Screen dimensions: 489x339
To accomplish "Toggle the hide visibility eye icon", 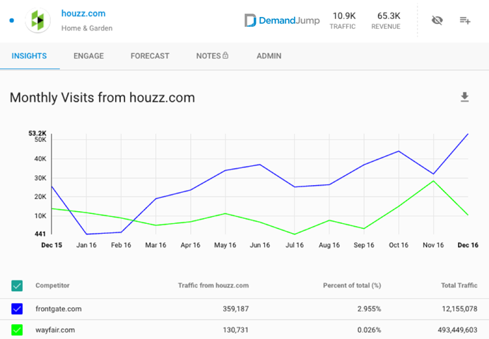I will click(437, 20).
